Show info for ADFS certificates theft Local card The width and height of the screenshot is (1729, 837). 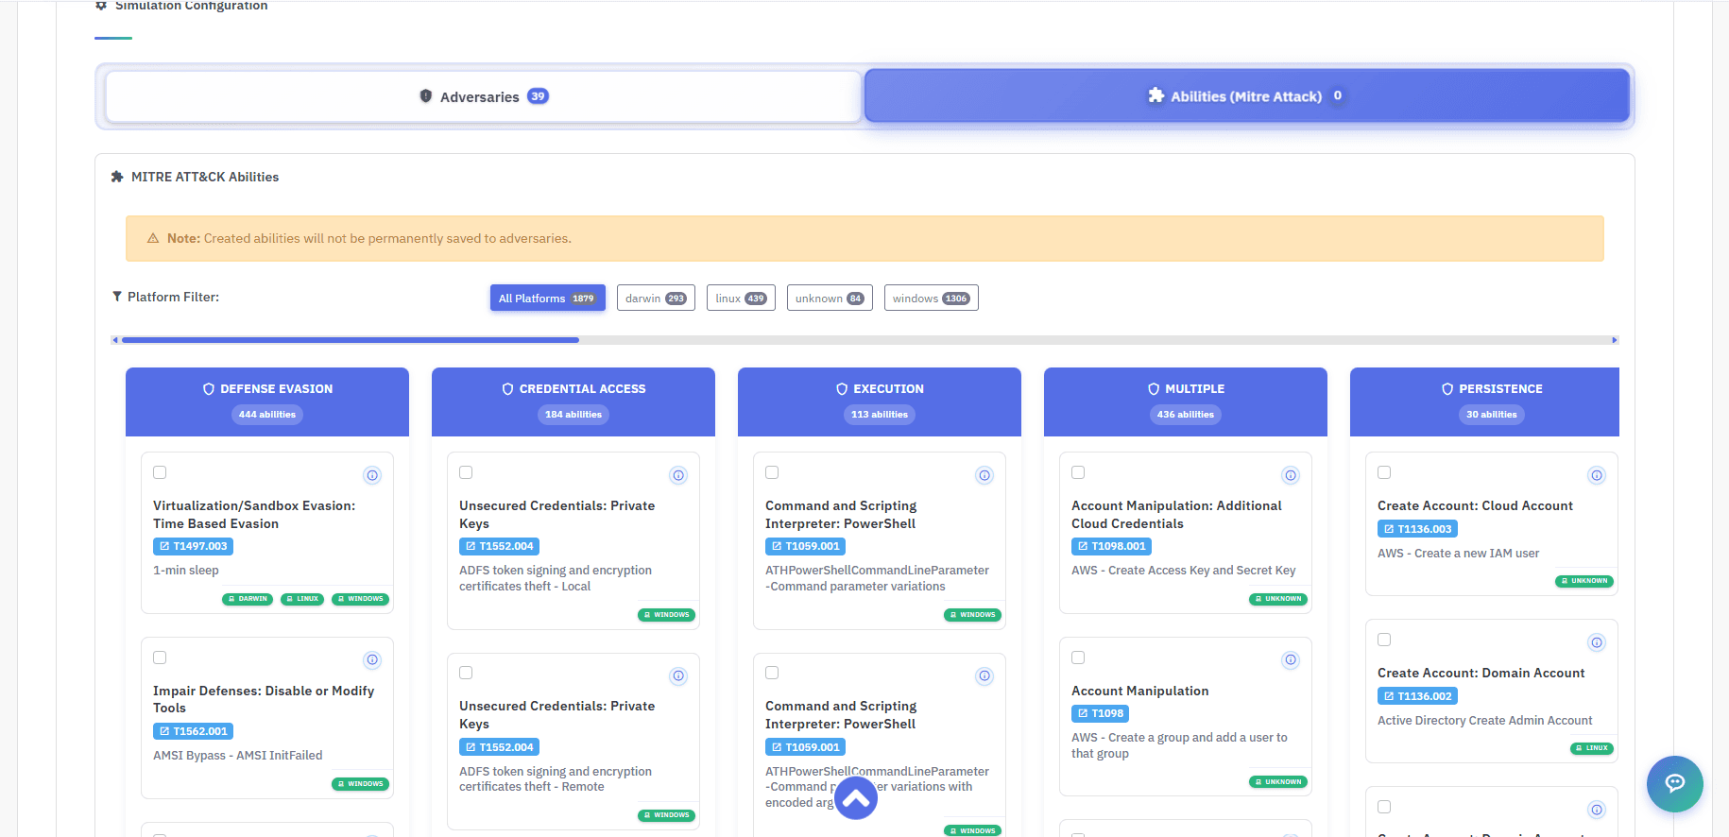coord(678,475)
